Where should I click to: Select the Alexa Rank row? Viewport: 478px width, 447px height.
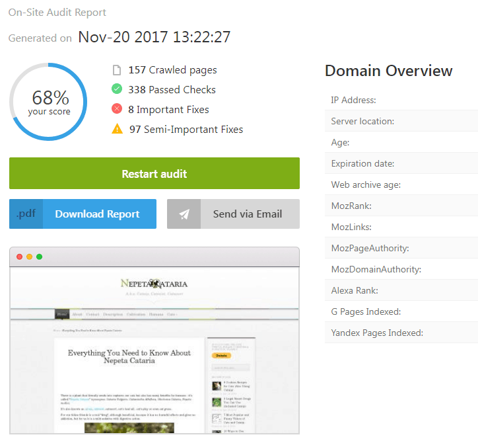click(400, 290)
